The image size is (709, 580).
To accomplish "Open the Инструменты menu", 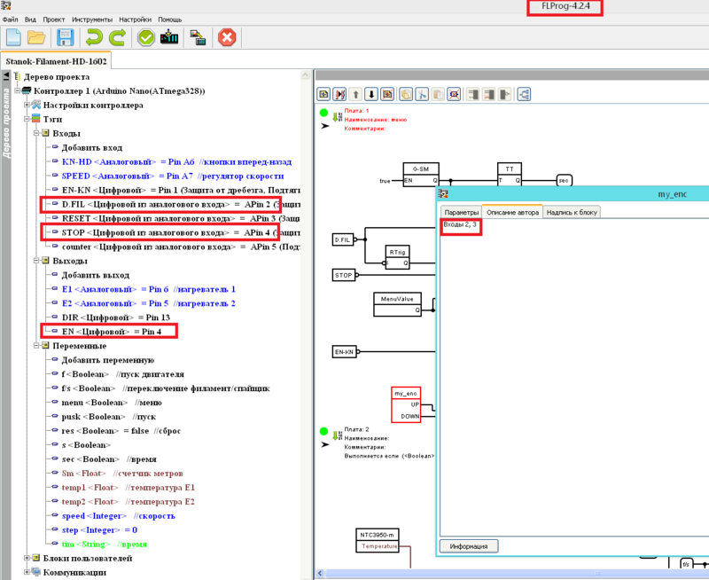I will 90,19.
